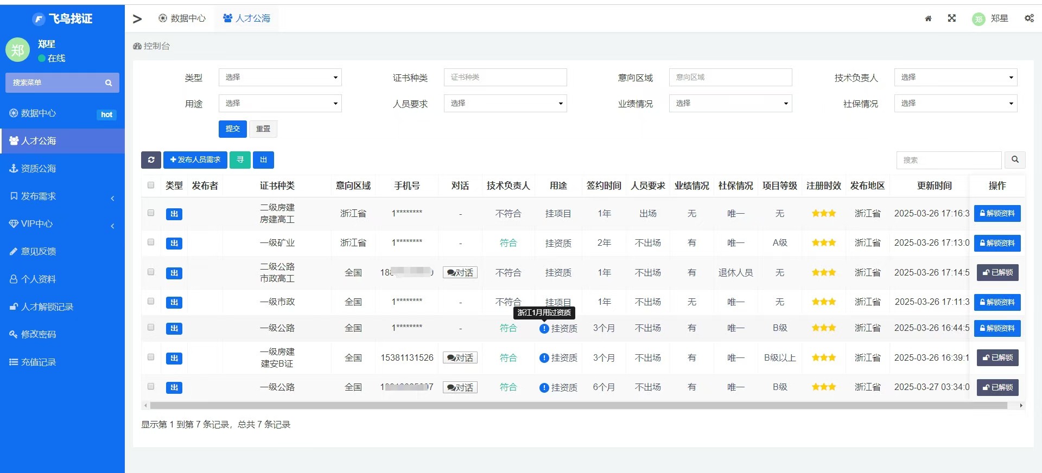Click 发布人员需求 button
The width and height of the screenshot is (1042, 473).
tap(195, 160)
